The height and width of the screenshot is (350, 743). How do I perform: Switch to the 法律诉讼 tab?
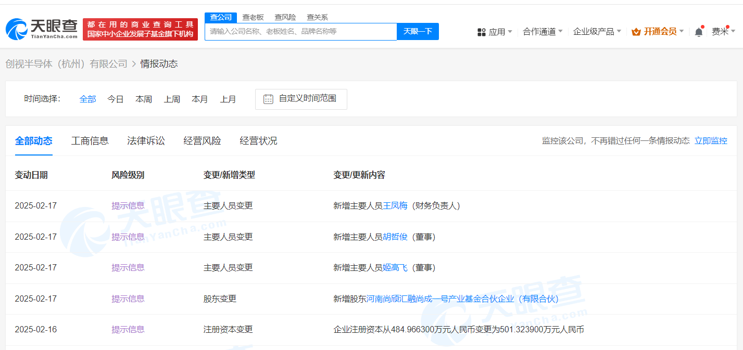coord(146,140)
